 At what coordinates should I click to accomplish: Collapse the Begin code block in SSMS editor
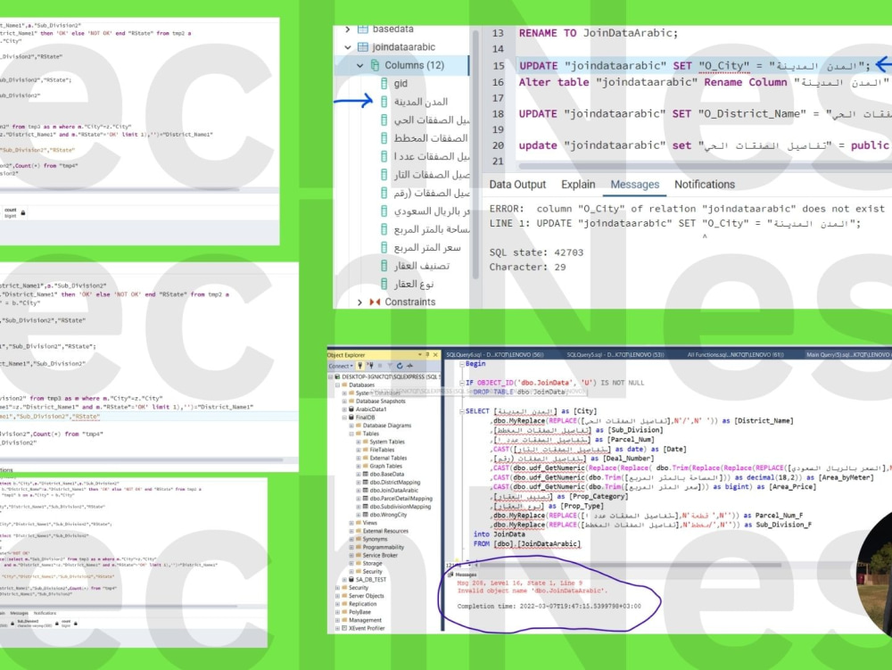pyautogui.click(x=462, y=365)
